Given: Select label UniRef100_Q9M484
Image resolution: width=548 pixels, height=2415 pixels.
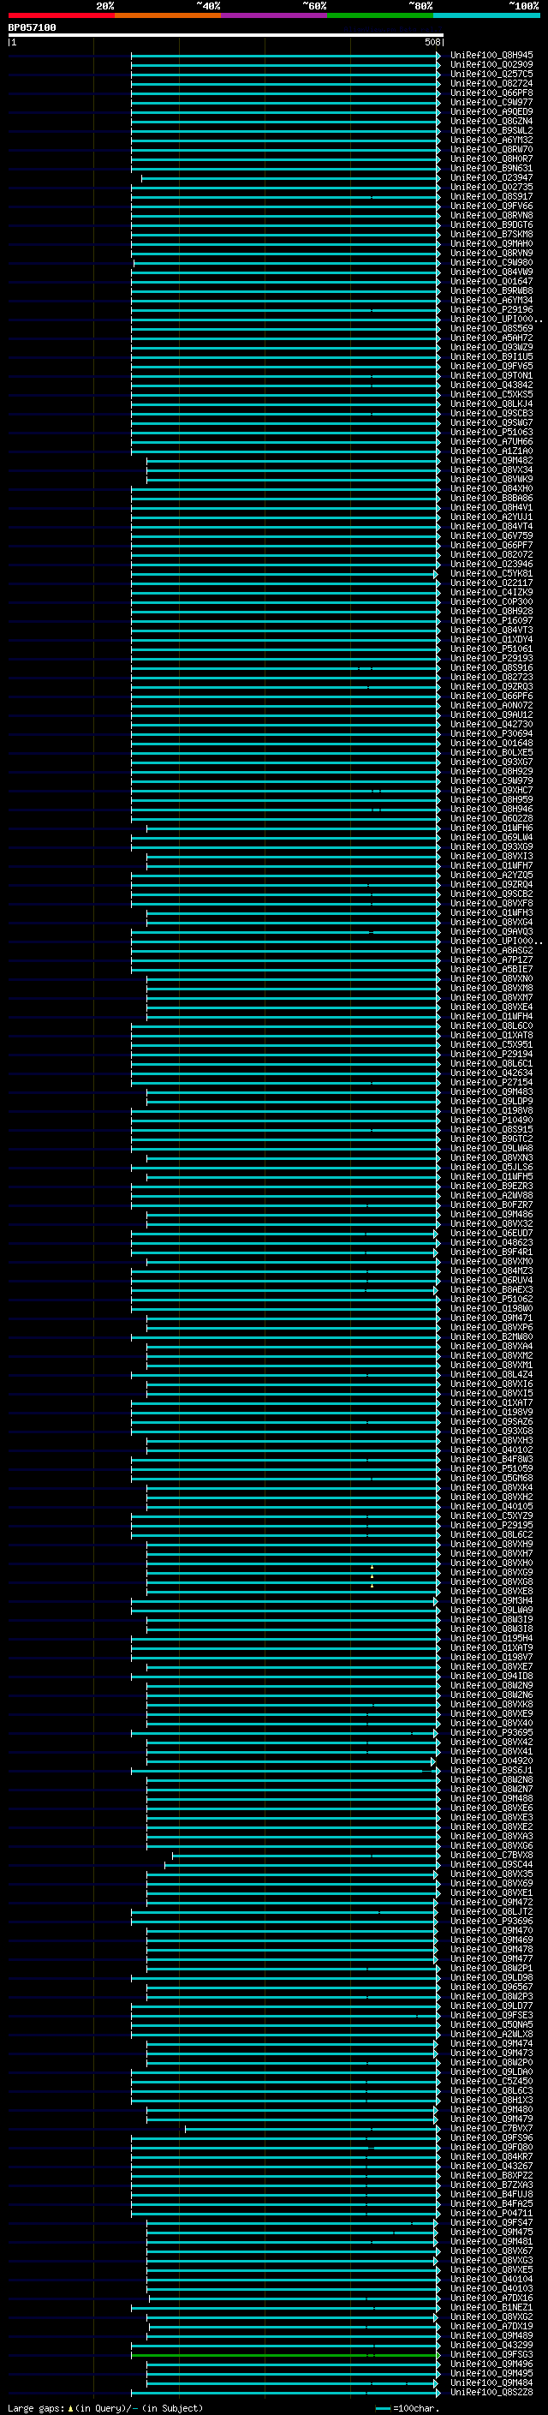Looking at the screenshot, I should point(491,2383).
